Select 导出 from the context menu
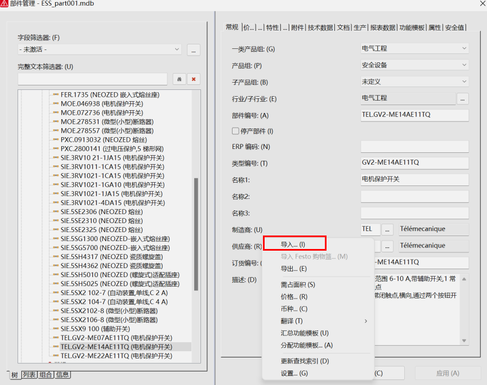The width and height of the screenshot is (487, 385). [x=295, y=268]
